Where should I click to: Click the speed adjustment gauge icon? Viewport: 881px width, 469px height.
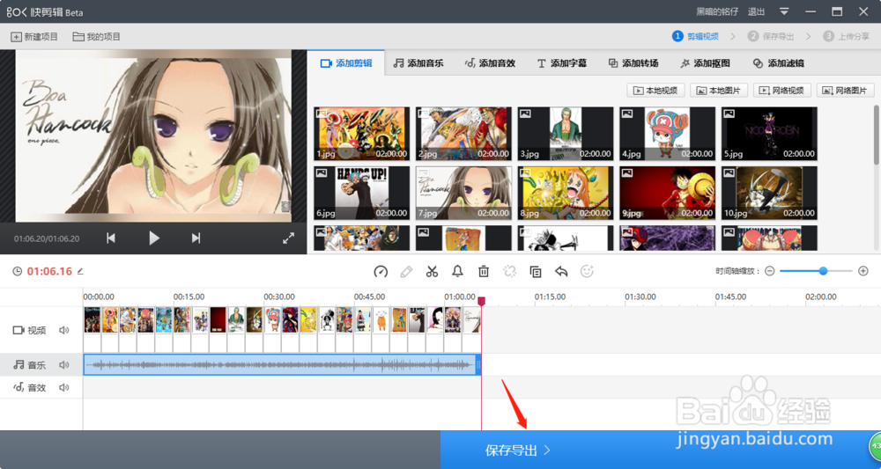[x=381, y=272]
